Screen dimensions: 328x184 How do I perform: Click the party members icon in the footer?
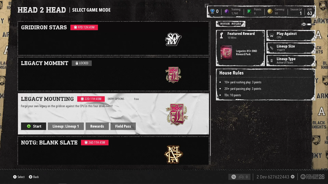tap(241, 177)
